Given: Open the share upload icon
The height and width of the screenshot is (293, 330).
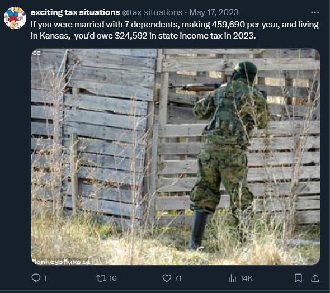Looking at the screenshot, I should [x=315, y=278].
